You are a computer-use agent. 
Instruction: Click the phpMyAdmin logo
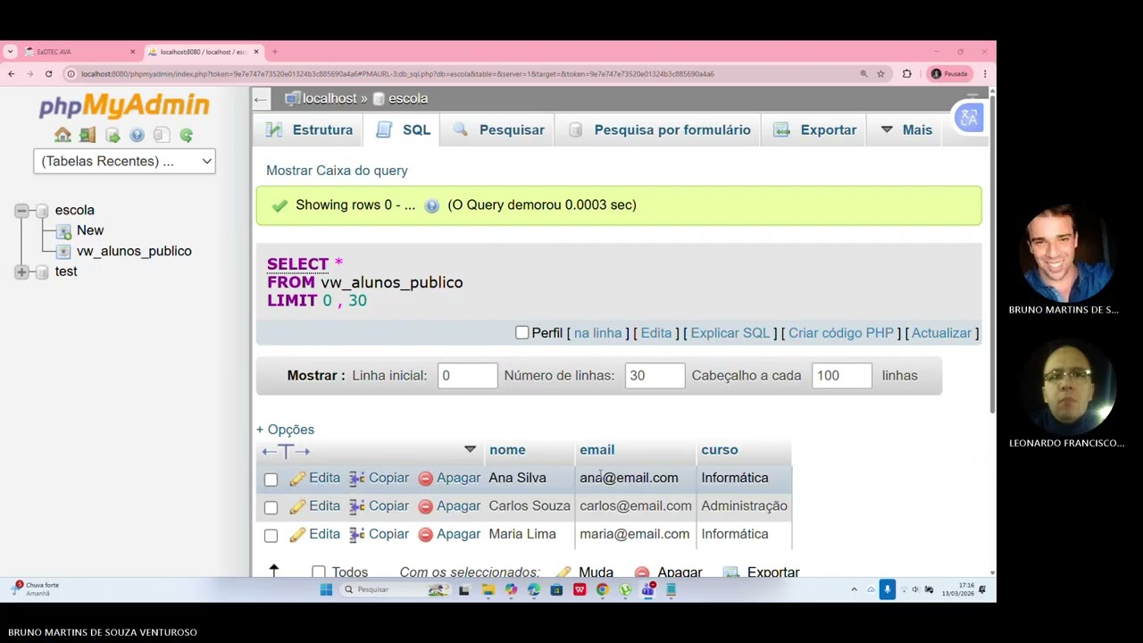[124, 106]
